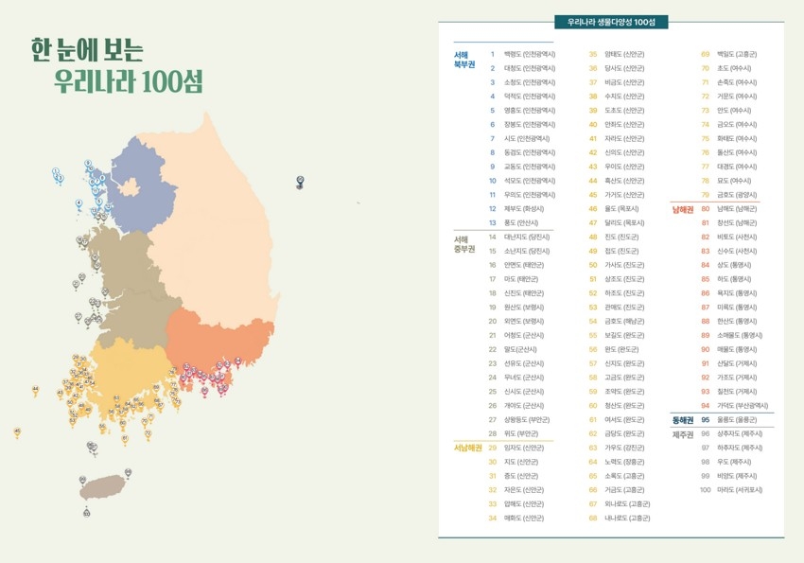The image size is (804, 563).
Task: Select blue pin number 4 for Deokjeokdo
Action: click(x=79, y=203)
